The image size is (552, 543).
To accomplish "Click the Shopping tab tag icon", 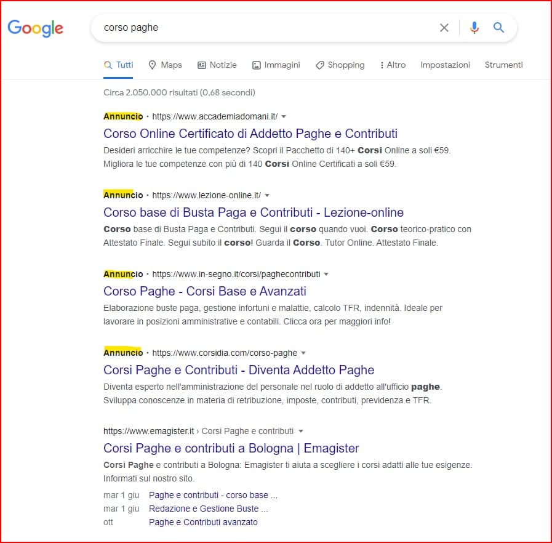I will [319, 65].
